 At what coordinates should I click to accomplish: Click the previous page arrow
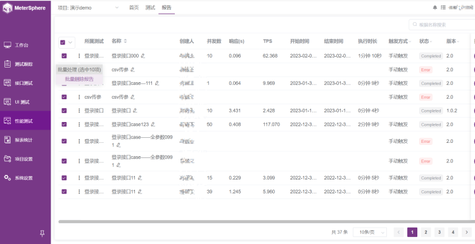(x=398, y=232)
